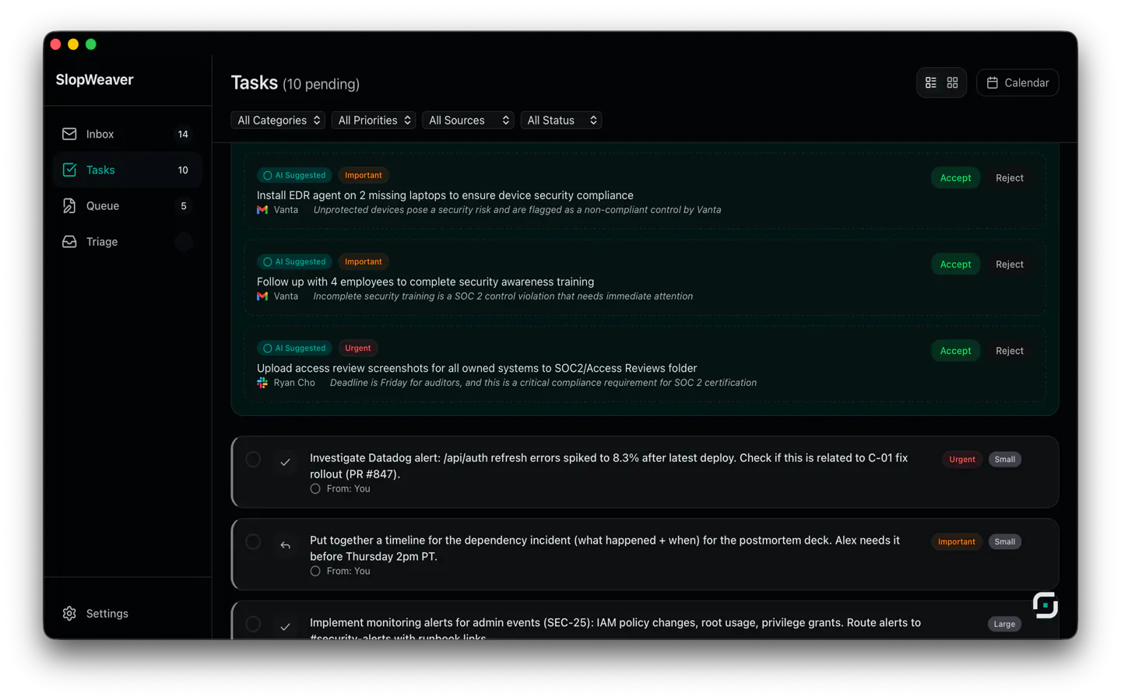Check off the postmortem timeline task

pos(253,541)
